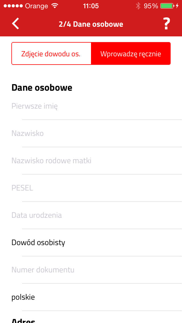Tap the Nazwisko rodowe matki field
182x323 pixels.
click(x=91, y=161)
